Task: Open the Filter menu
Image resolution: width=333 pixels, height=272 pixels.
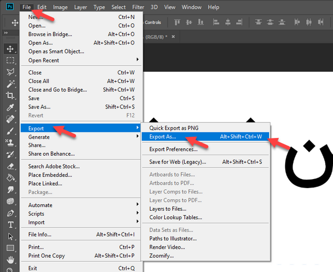Action: tap(138, 7)
